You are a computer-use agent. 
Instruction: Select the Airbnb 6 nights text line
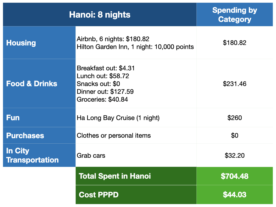point(113,39)
